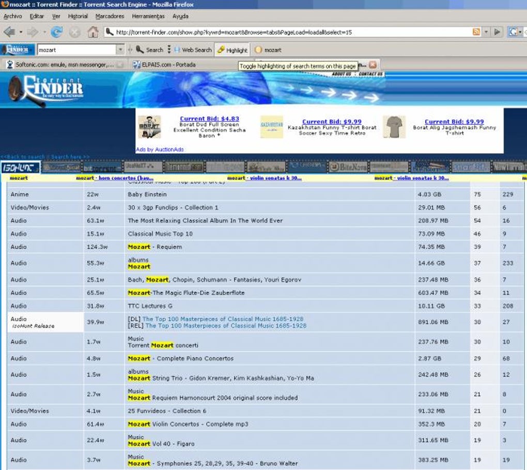
Task: Go to the Firefox home page icon
Action: pyautogui.click(x=93, y=32)
